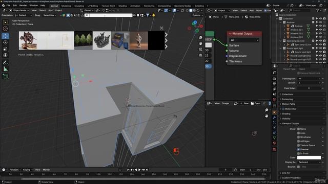Jump to the timeline end frame button
This screenshot has width=328, height=184.
[147, 170]
